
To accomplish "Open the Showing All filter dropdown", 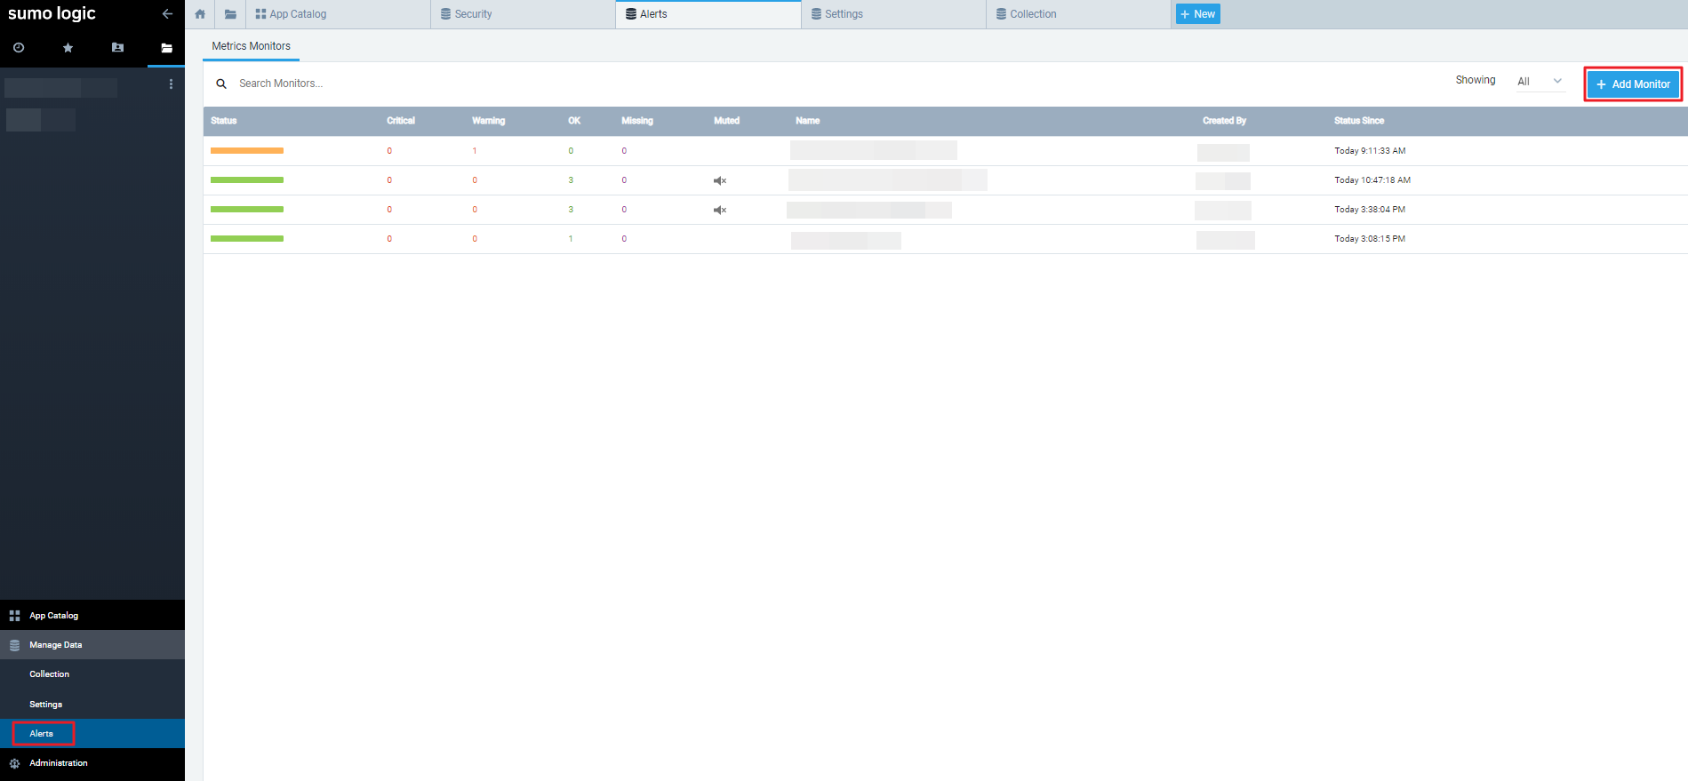I will tap(1540, 82).
